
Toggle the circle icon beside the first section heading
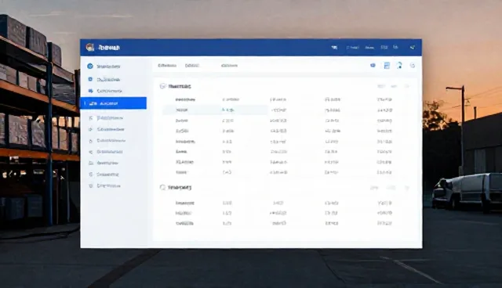tap(162, 86)
